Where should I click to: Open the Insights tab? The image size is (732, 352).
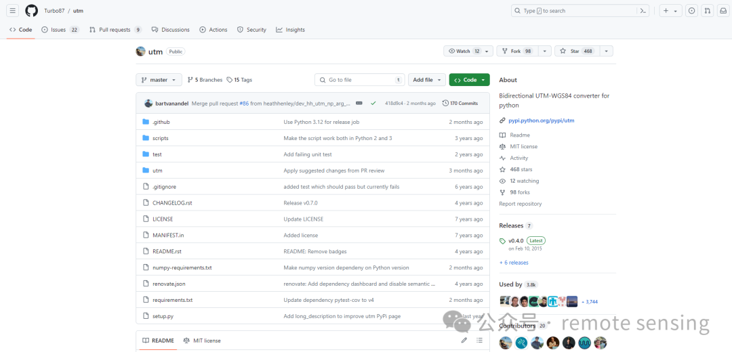pyautogui.click(x=290, y=30)
